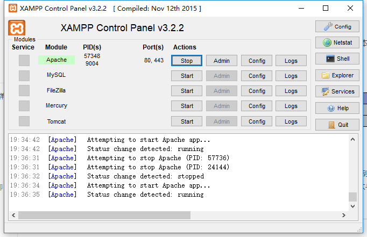The height and width of the screenshot is (237, 367).
Task: Start the Mercury module
Action: click(187, 106)
